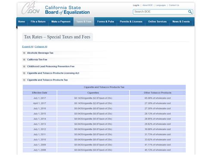Click the Cigarettes column header

click(x=93, y=93)
